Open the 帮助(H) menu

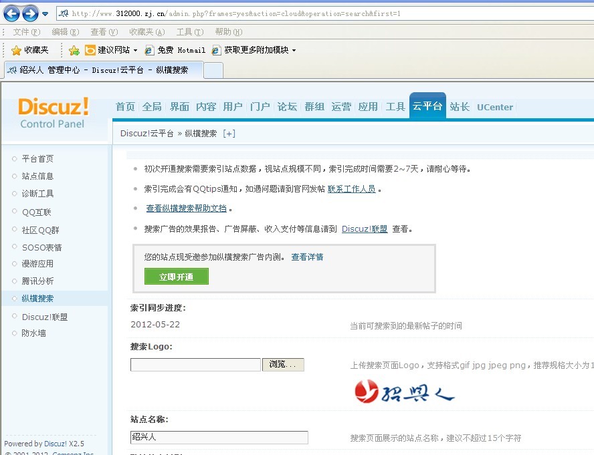click(228, 32)
